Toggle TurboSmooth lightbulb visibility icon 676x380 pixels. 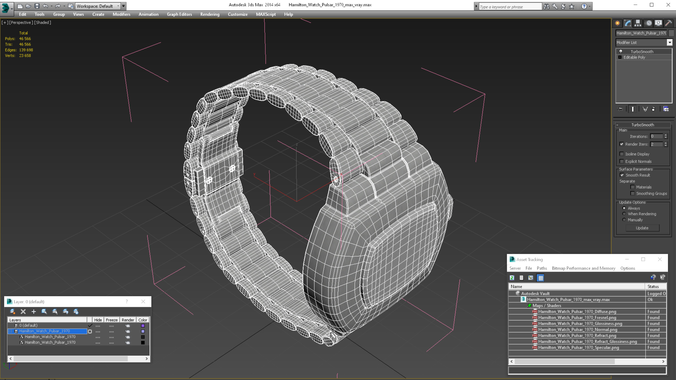coord(621,51)
